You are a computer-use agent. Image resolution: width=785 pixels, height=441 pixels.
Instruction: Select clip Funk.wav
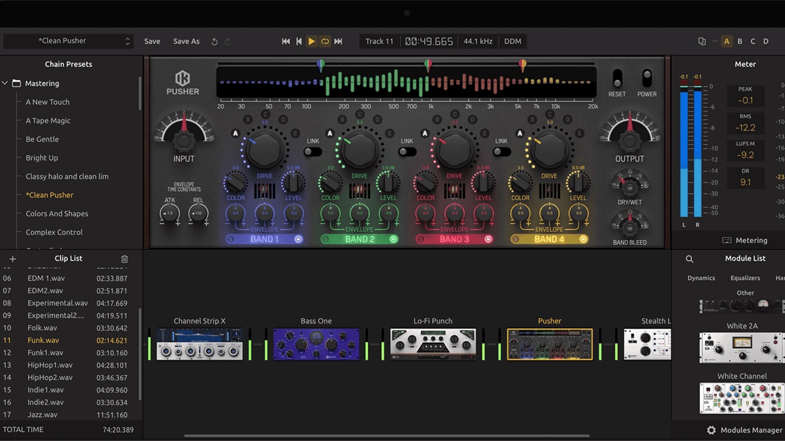[65, 341]
